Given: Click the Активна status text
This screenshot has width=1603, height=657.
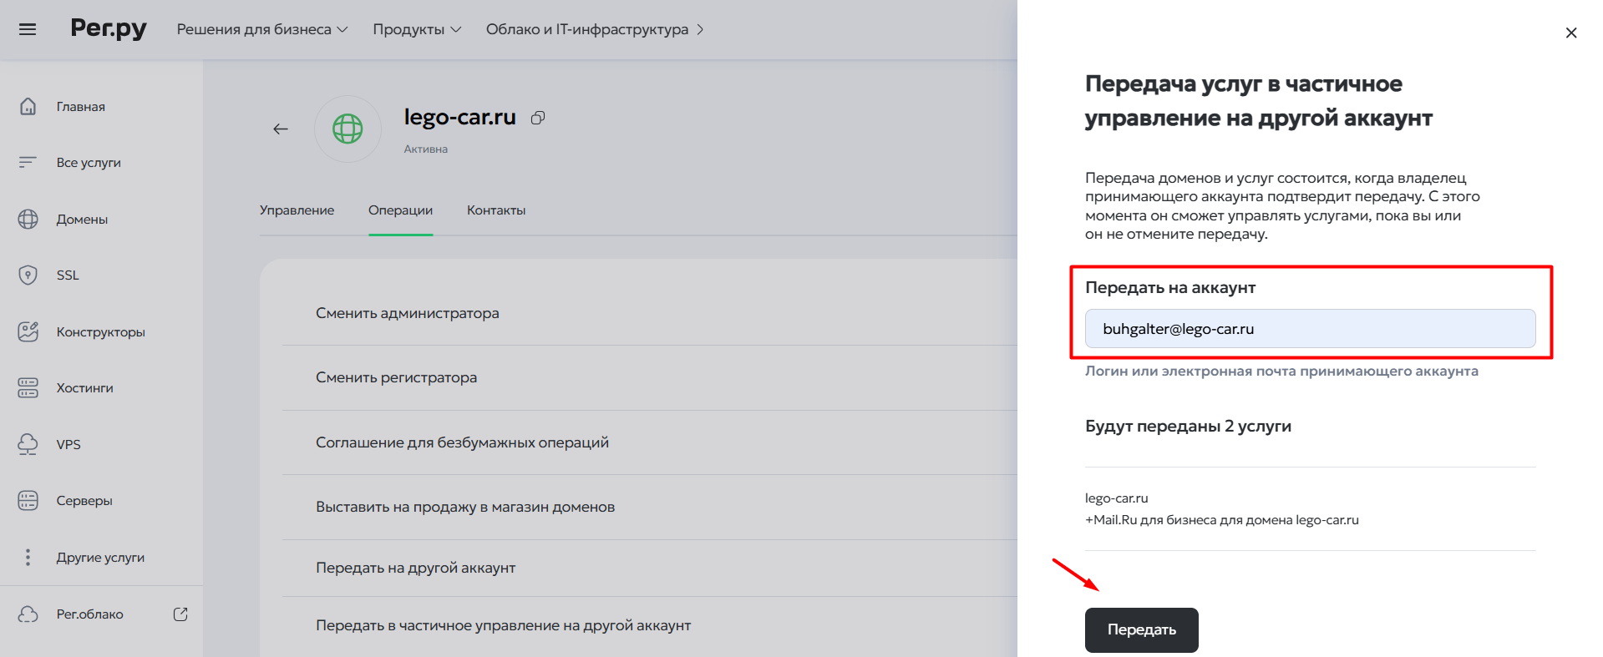Looking at the screenshot, I should tap(426, 149).
